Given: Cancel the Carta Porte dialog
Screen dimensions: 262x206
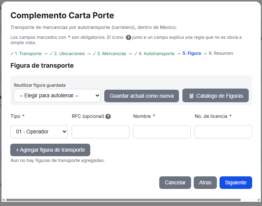Looking at the screenshot, I should [175, 182].
